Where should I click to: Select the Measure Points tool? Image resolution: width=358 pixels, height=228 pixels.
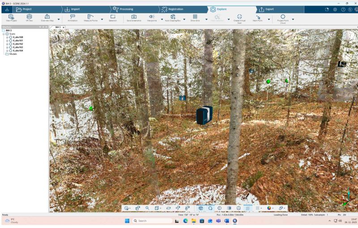pos(91,17)
